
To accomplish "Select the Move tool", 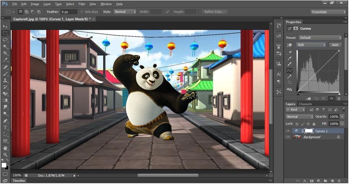I will tap(5, 27).
